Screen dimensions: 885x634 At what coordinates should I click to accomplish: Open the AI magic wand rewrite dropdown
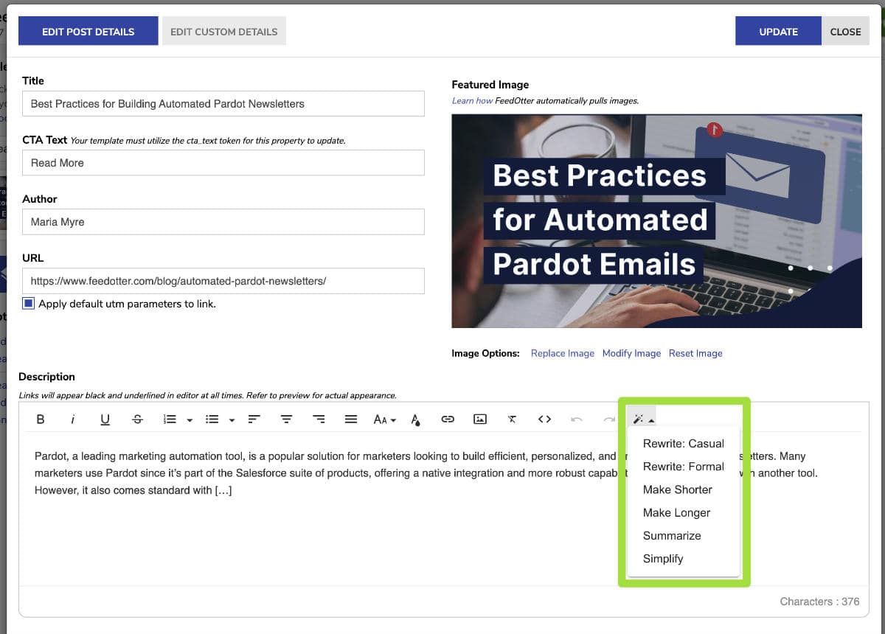click(640, 417)
